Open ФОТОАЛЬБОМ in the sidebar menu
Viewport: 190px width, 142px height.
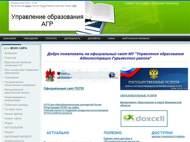pos(14,128)
